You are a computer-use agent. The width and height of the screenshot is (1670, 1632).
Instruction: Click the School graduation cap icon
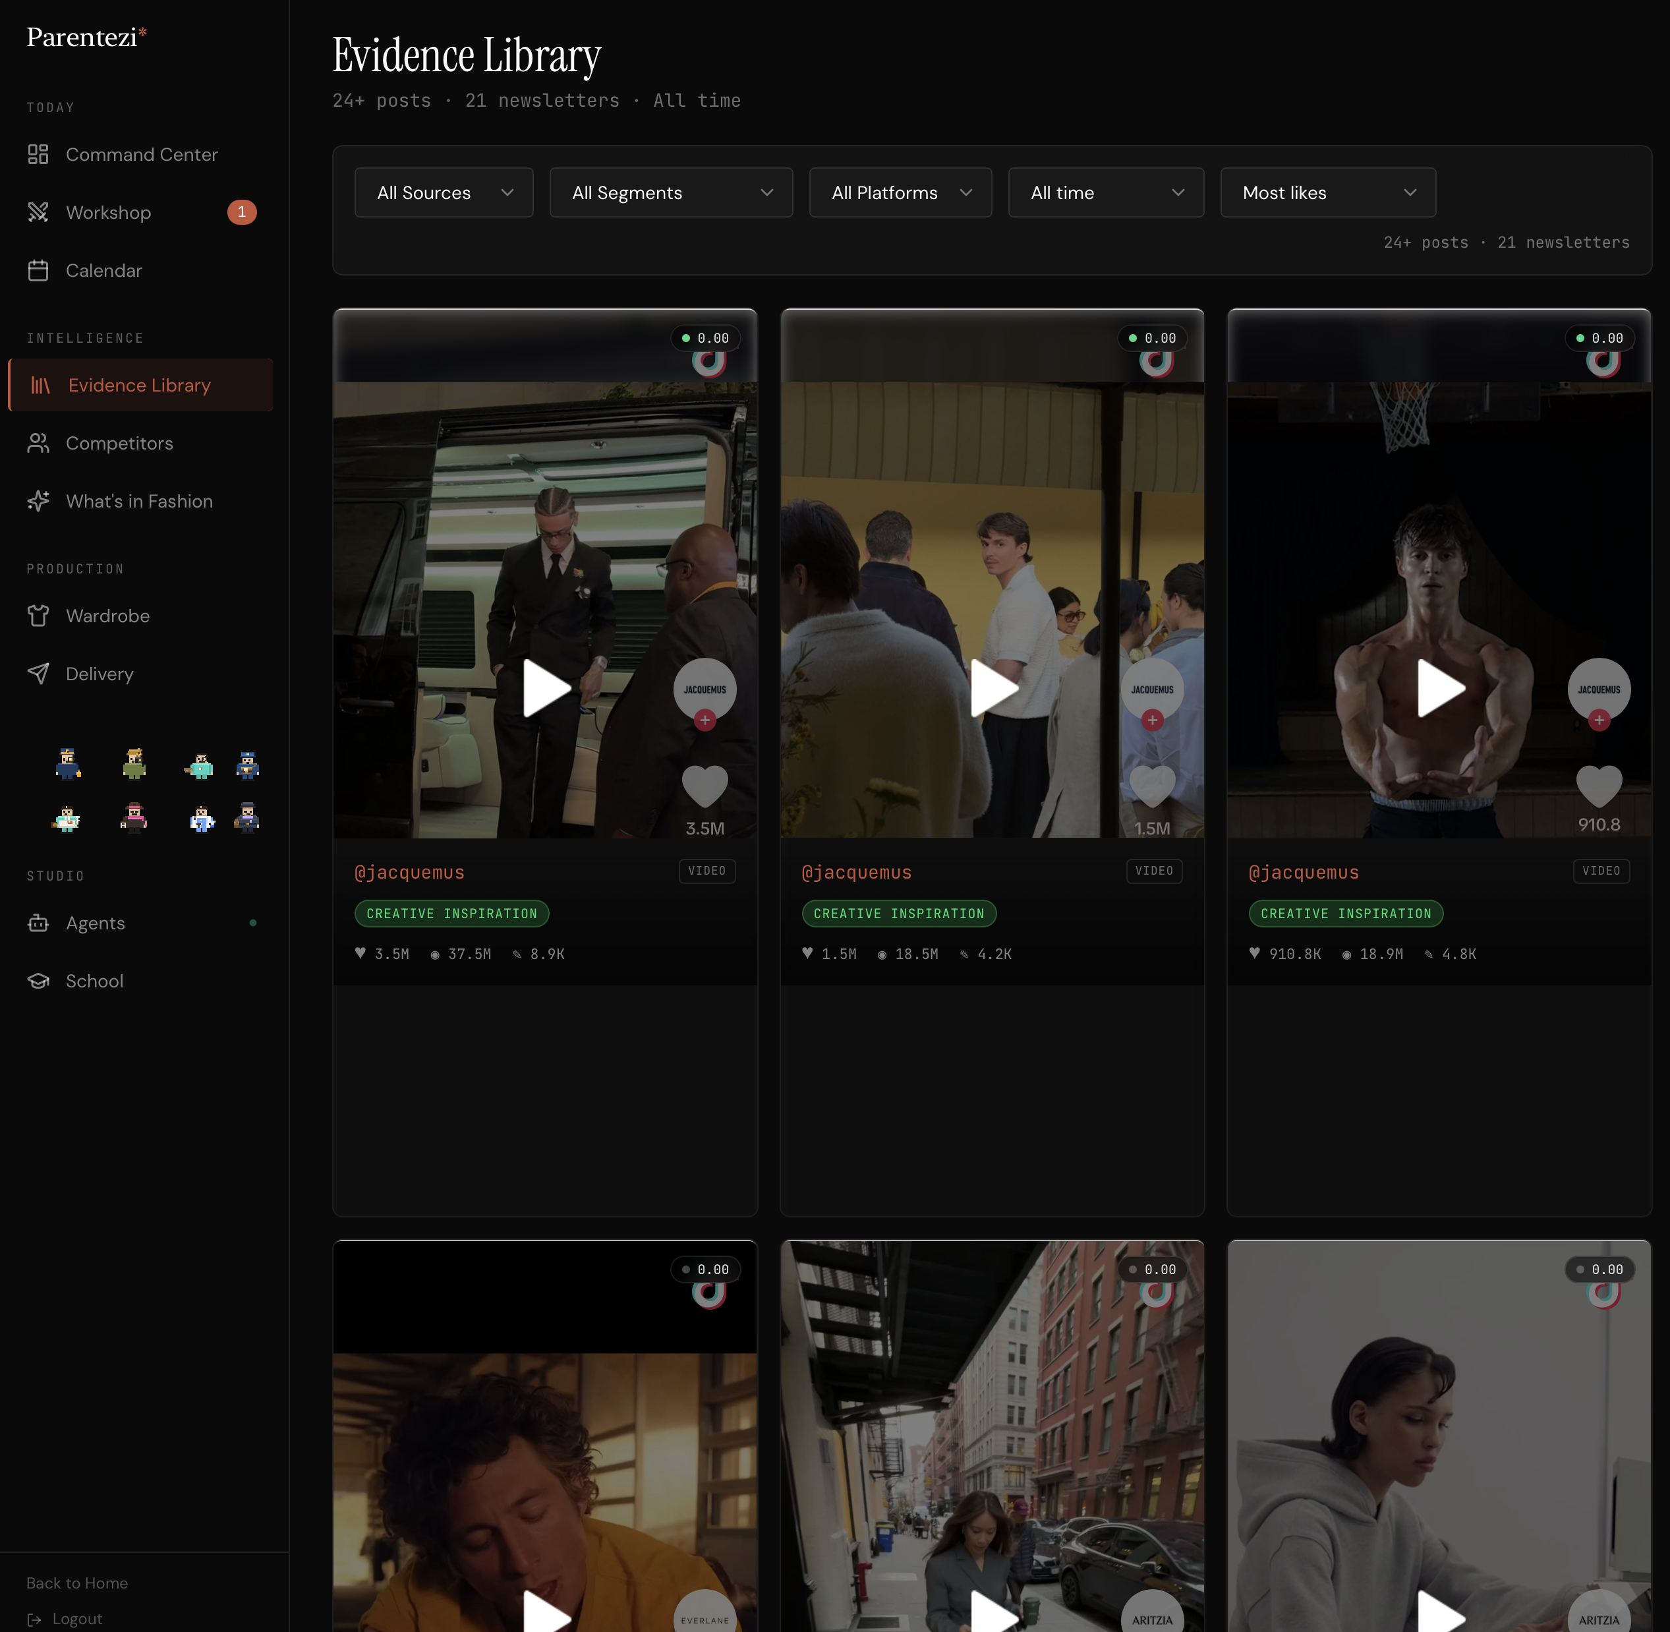pyautogui.click(x=38, y=981)
